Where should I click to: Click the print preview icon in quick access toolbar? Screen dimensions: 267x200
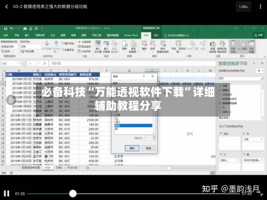tap(31, 28)
